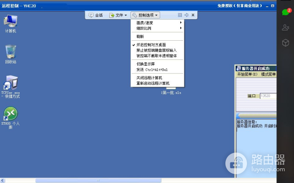Image resolution: width=294 pixels, height=183 pixels.
Task: Choose 发送 Ctrl+Alt+Del menu entry
Action: click(157, 70)
